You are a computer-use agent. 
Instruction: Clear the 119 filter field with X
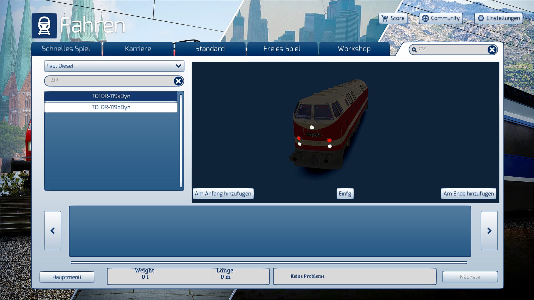point(178,81)
